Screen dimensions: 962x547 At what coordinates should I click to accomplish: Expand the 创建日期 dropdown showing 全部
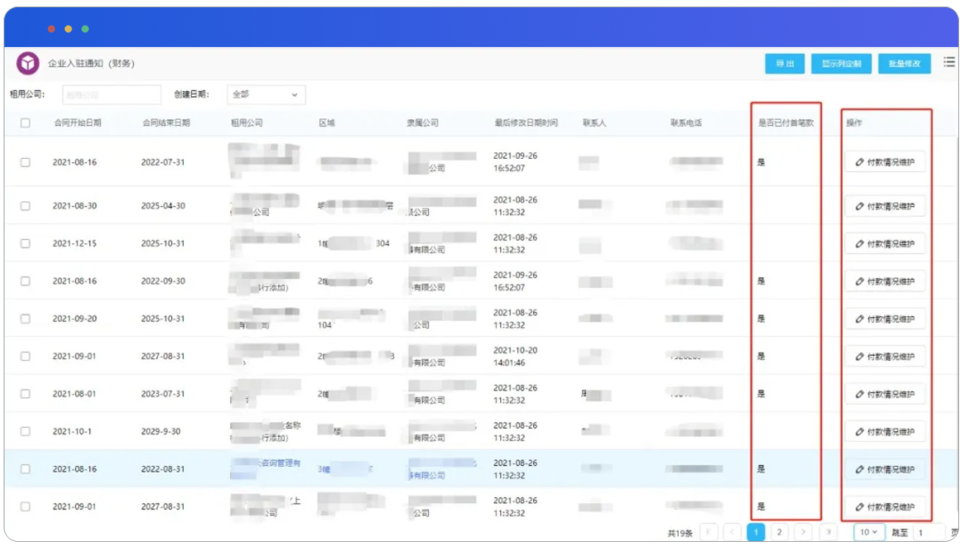coord(266,95)
